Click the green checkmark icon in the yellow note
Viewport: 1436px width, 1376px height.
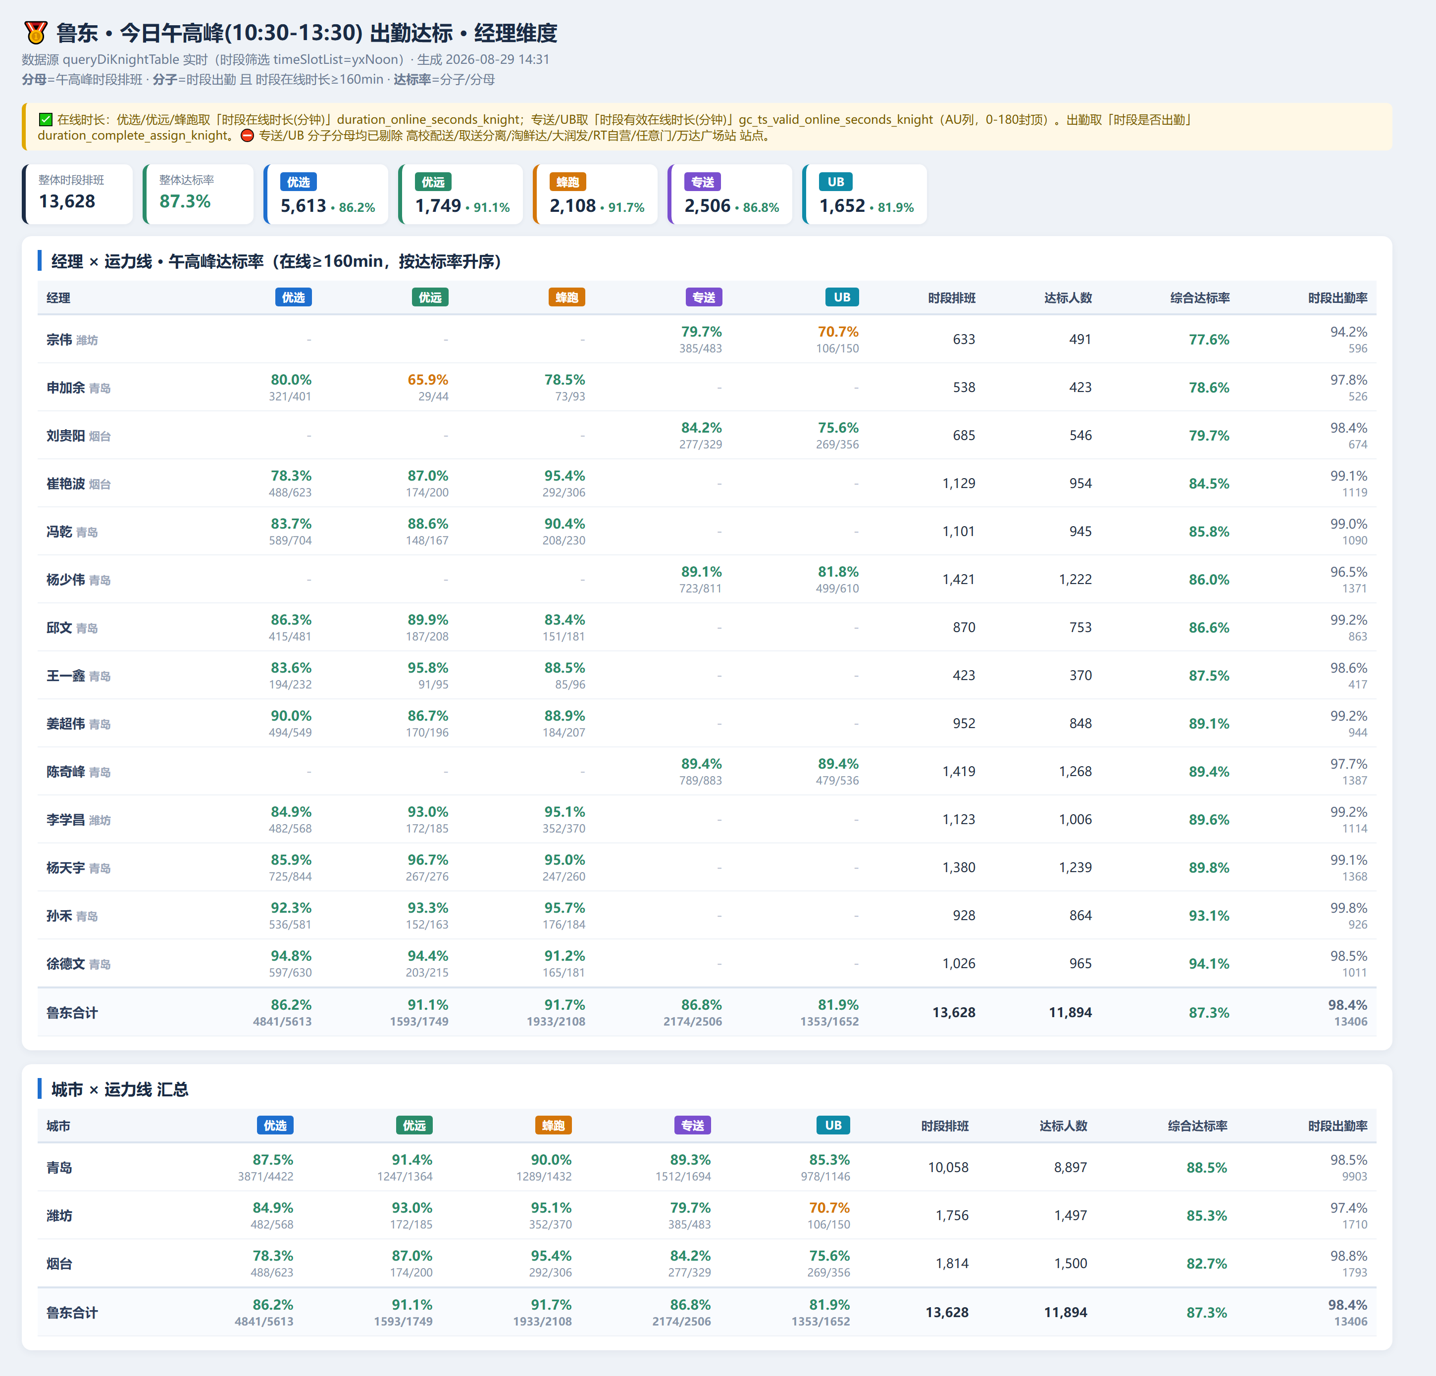46,119
